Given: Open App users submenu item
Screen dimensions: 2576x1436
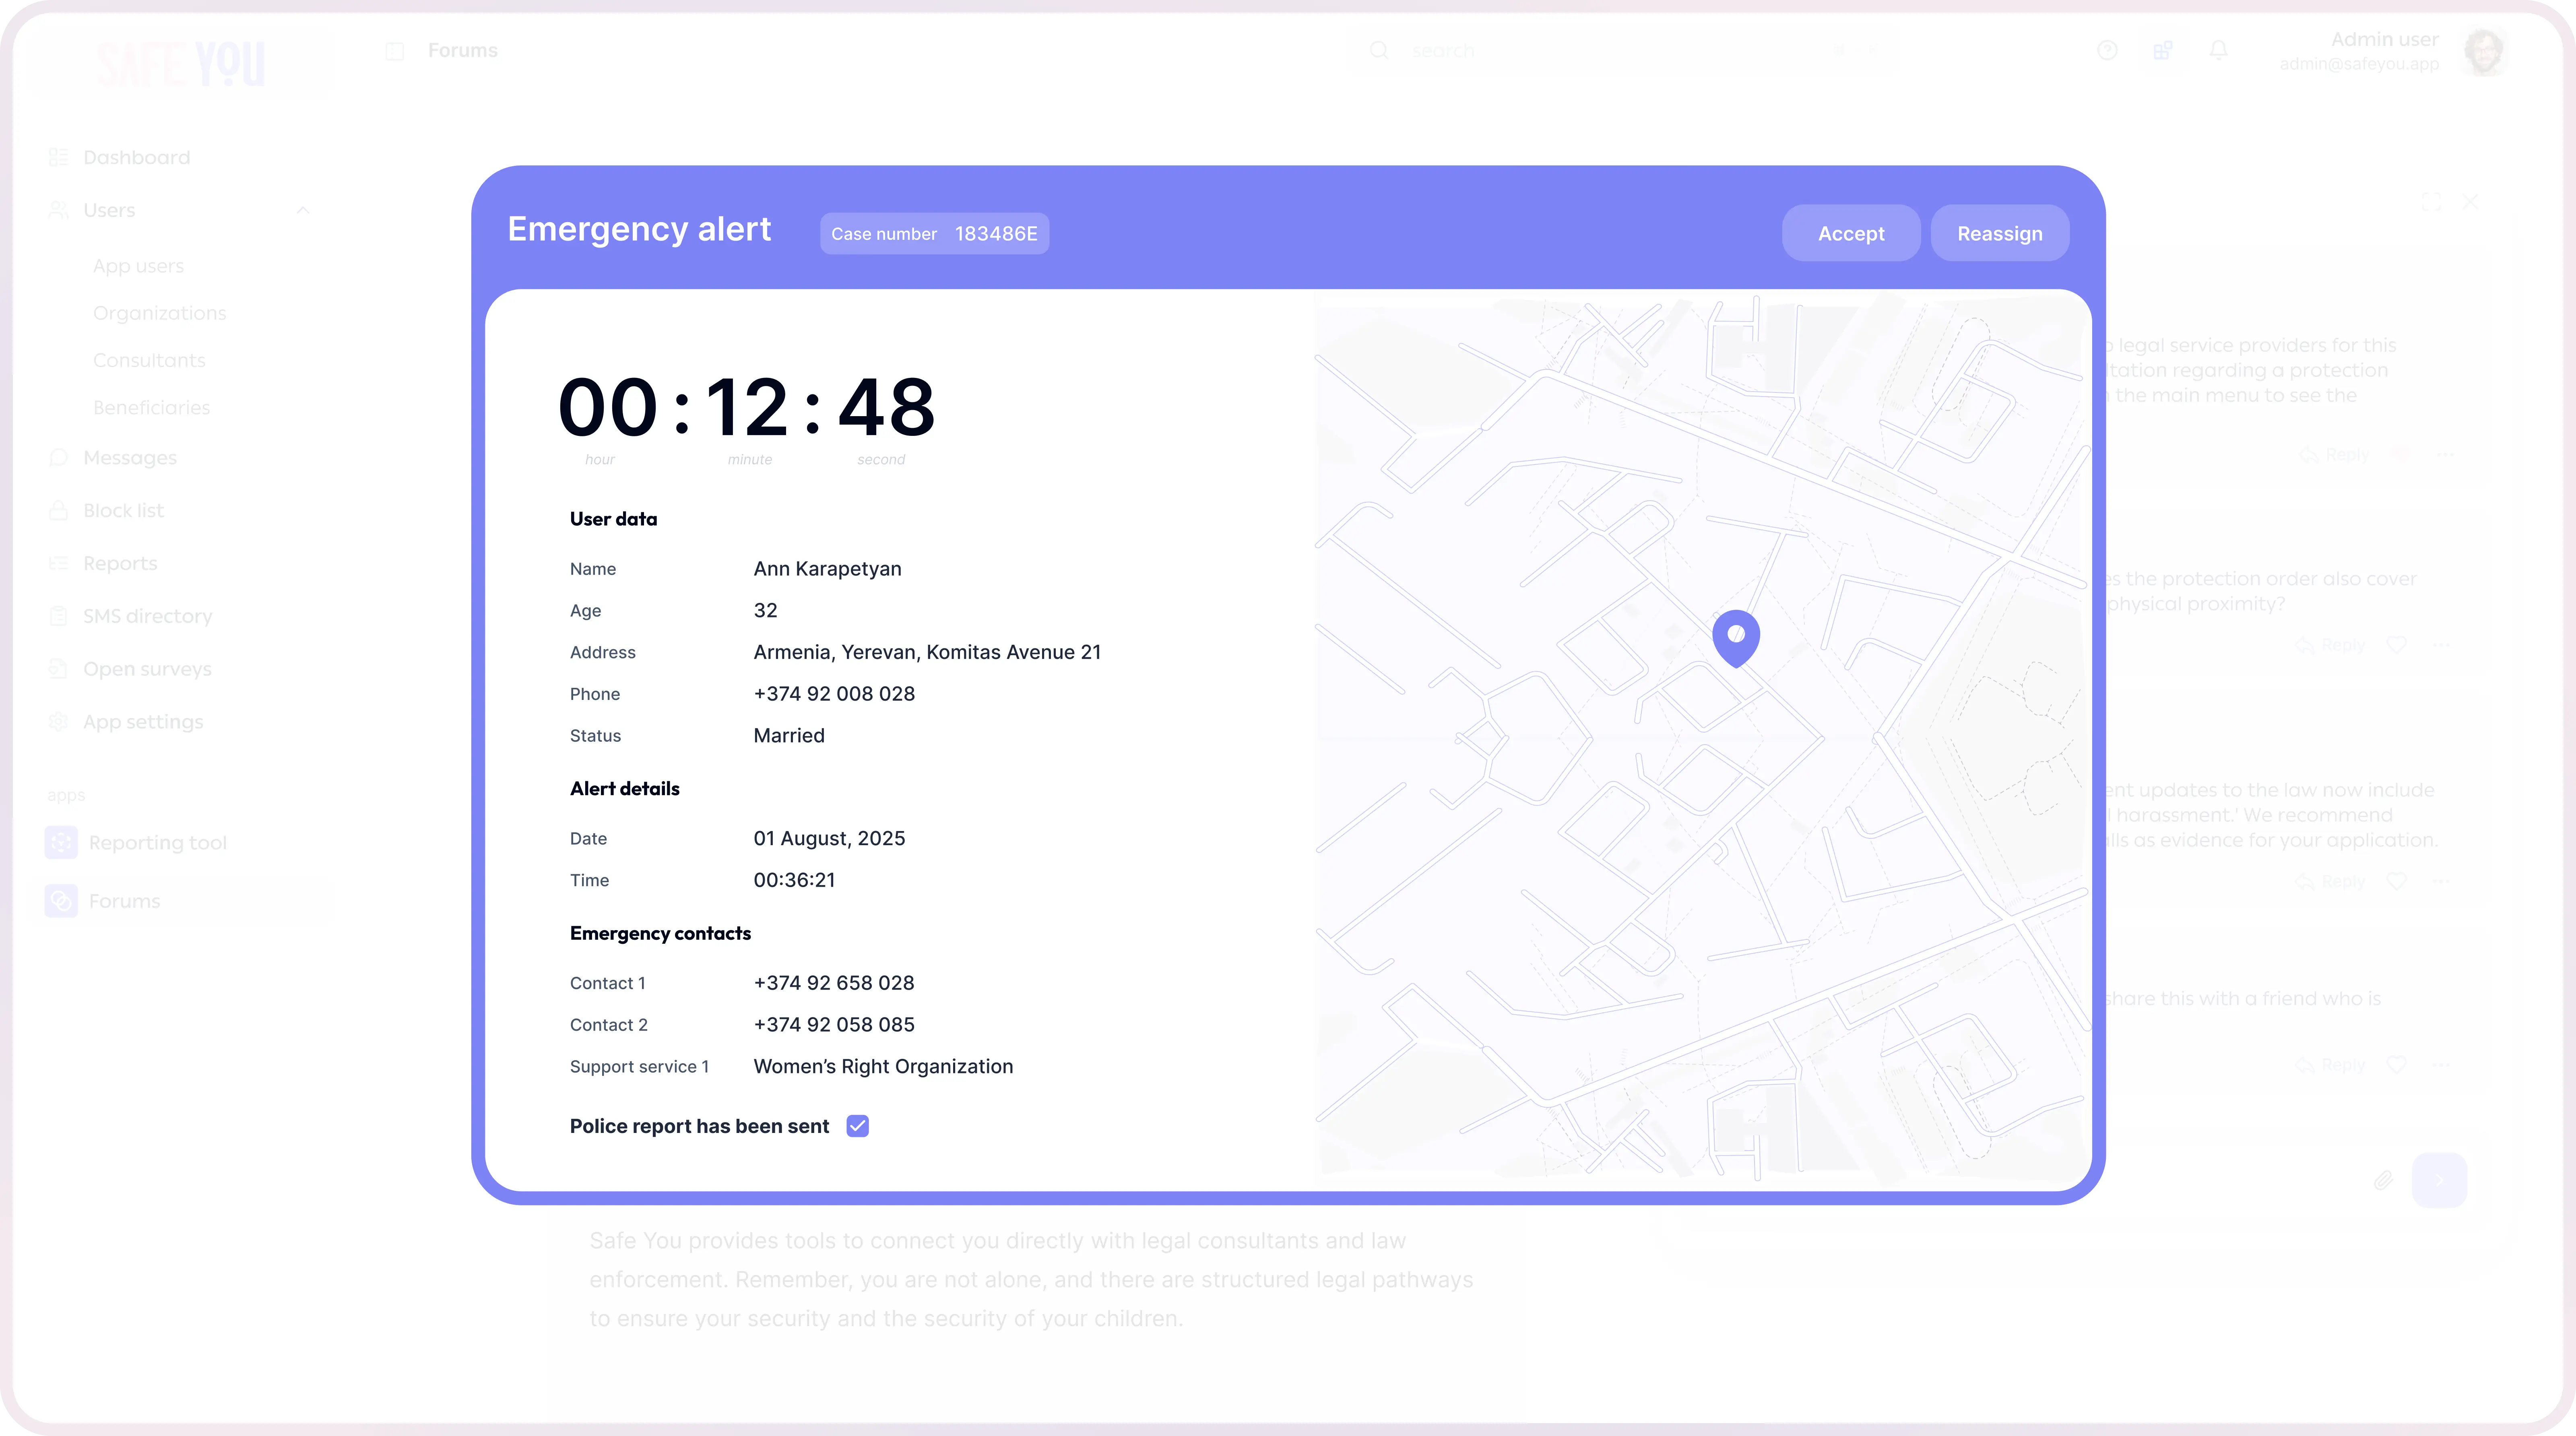Looking at the screenshot, I should pos(138,266).
